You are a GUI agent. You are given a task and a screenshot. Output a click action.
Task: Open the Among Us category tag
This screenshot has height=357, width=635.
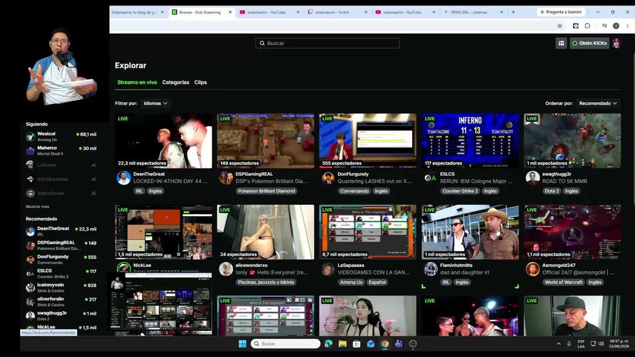[351, 282]
